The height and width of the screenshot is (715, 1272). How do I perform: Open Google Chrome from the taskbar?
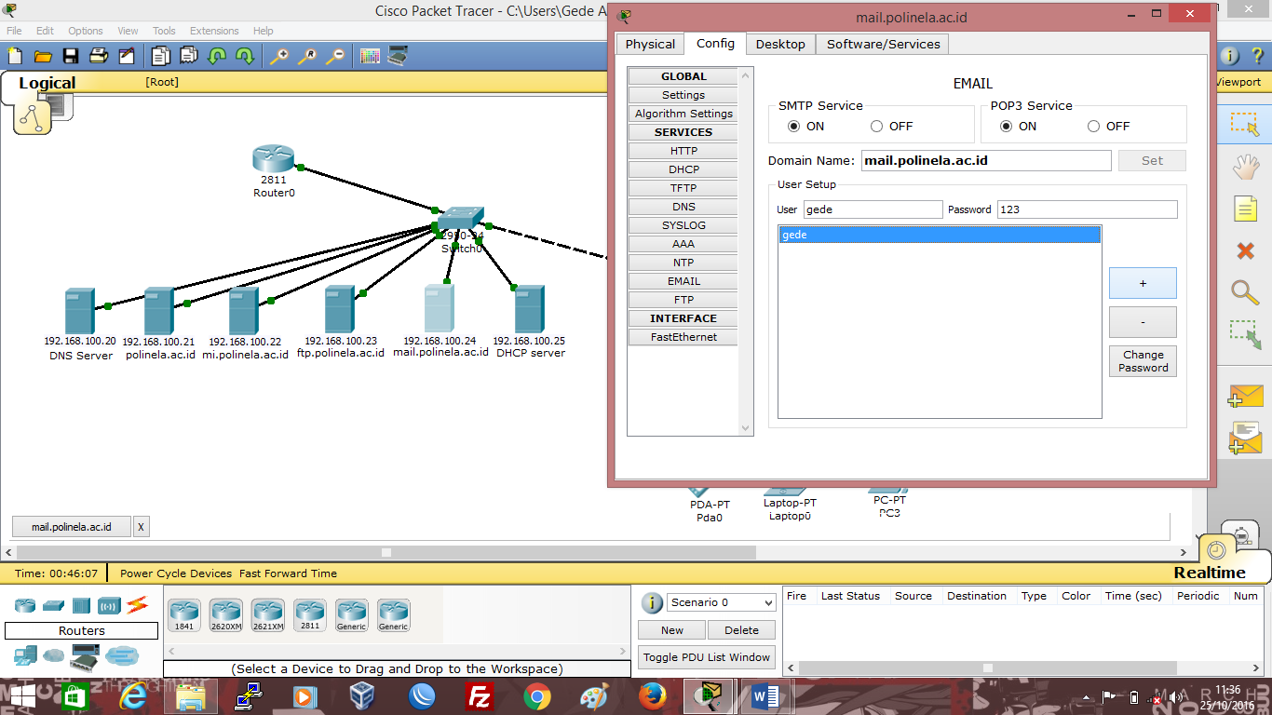(536, 696)
